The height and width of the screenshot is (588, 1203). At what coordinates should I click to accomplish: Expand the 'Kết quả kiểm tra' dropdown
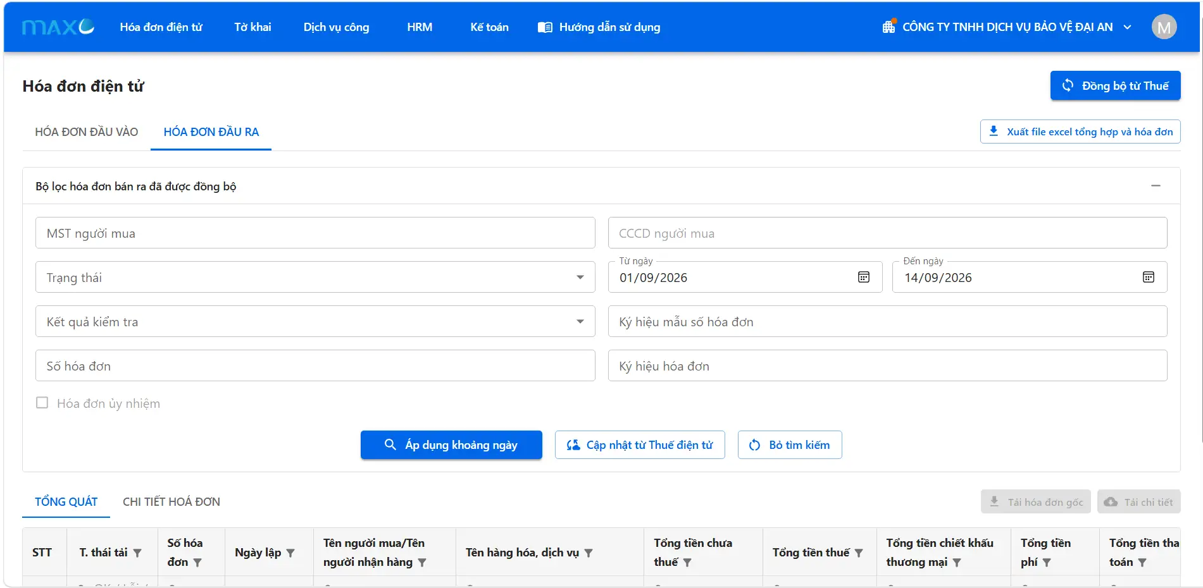tap(580, 321)
